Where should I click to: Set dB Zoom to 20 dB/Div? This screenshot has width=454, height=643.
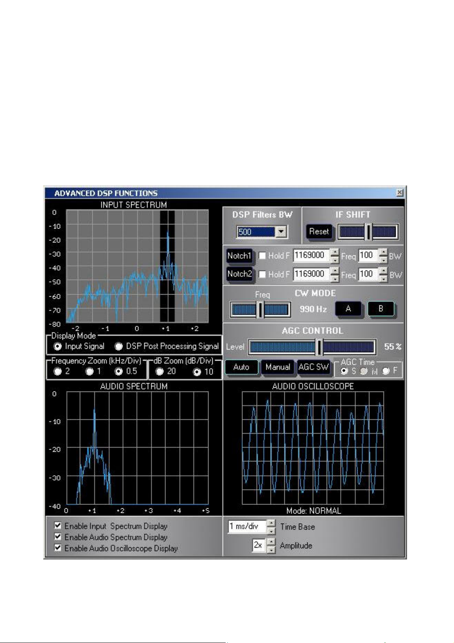point(159,371)
